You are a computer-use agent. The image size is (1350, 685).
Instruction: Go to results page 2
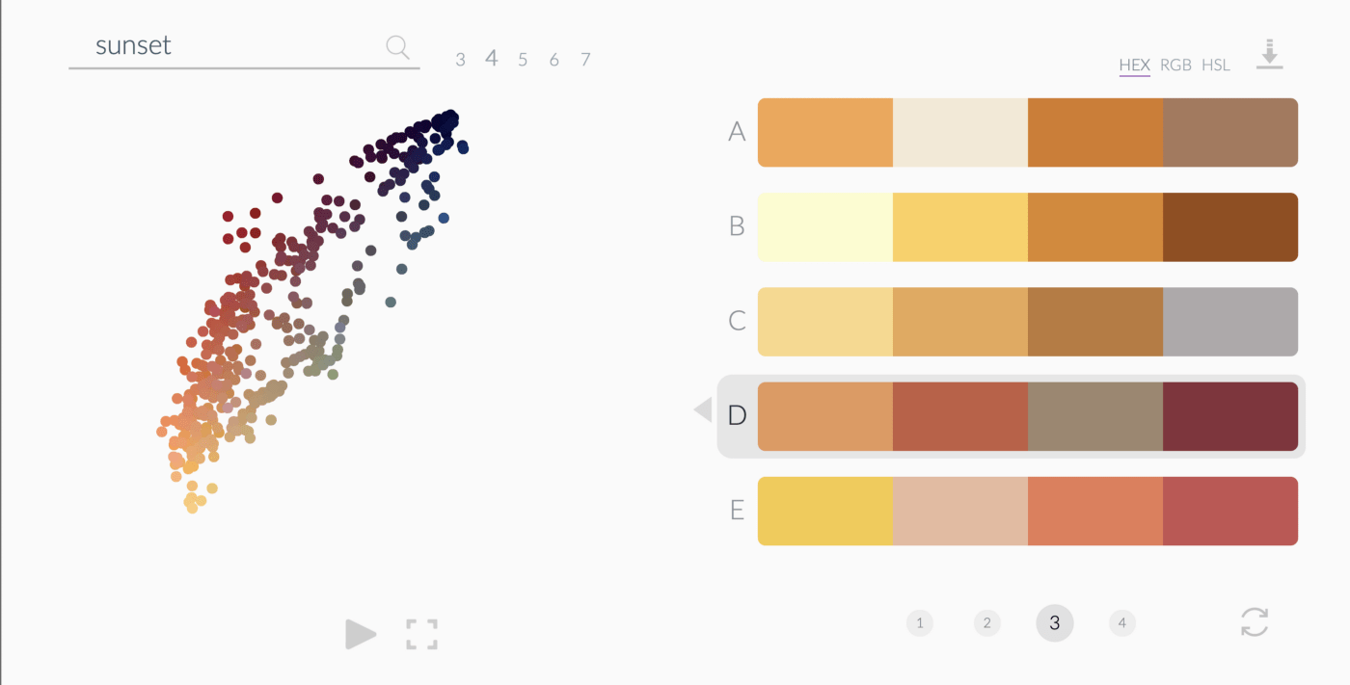point(987,623)
